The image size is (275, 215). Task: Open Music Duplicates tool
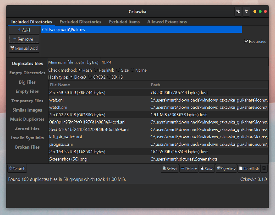coord(27,119)
